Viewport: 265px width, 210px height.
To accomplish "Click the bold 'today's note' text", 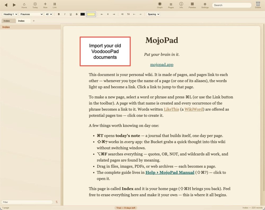I will click(x=128, y=136).
